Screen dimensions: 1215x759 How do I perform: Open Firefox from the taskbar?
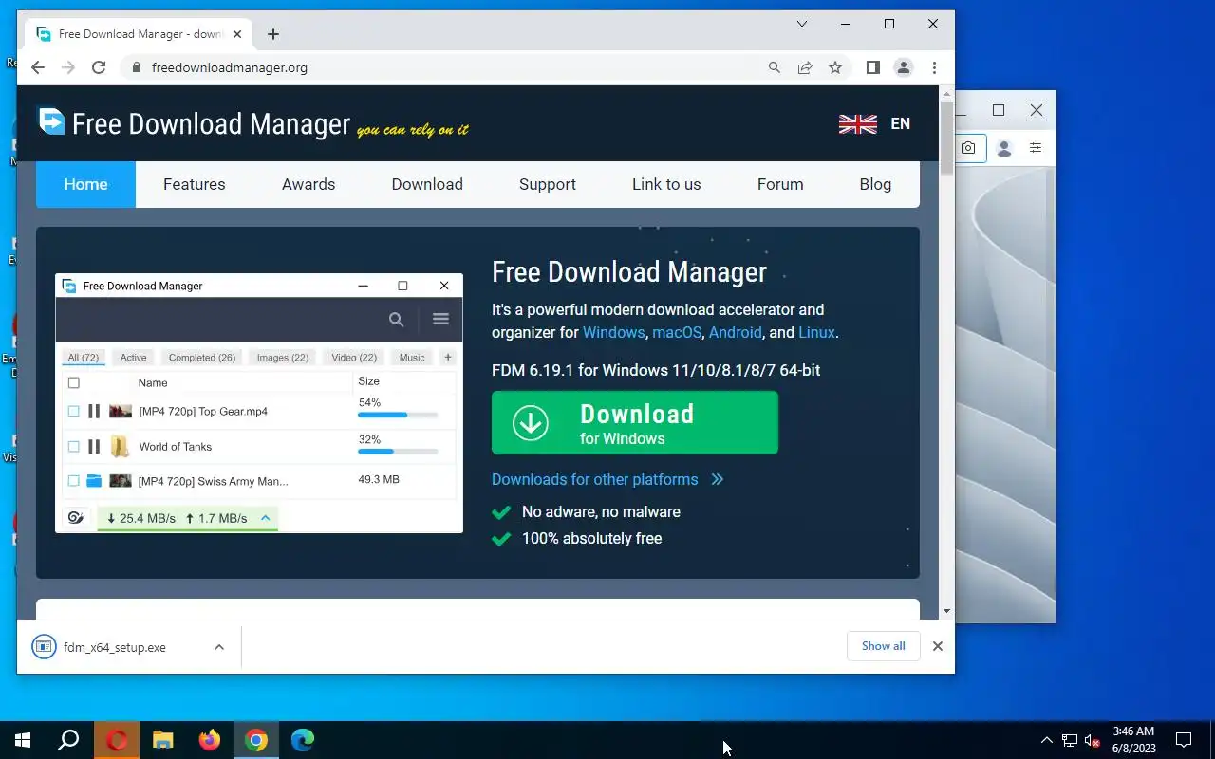click(x=209, y=740)
